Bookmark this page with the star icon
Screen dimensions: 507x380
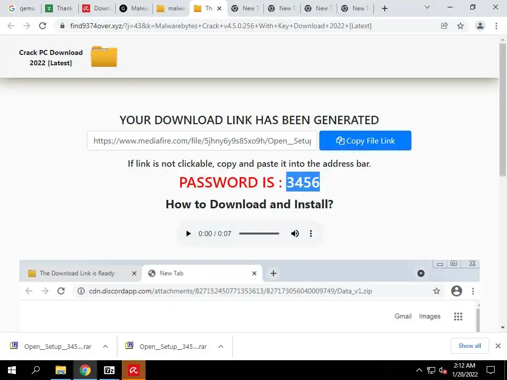click(x=460, y=26)
